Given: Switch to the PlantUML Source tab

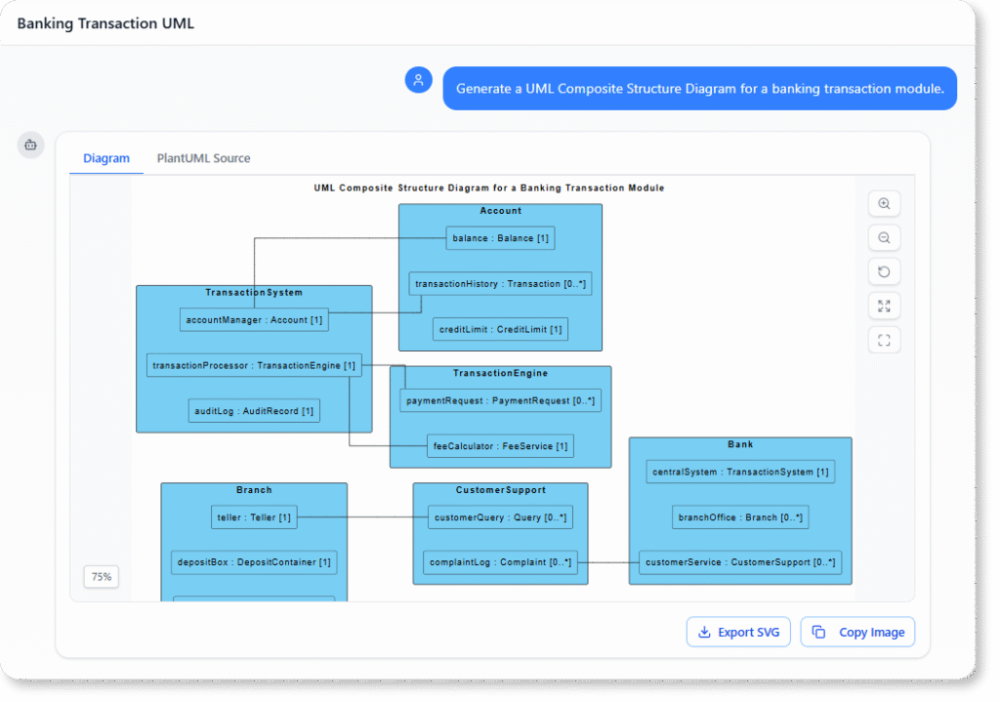Looking at the screenshot, I should tap(203, 157).
